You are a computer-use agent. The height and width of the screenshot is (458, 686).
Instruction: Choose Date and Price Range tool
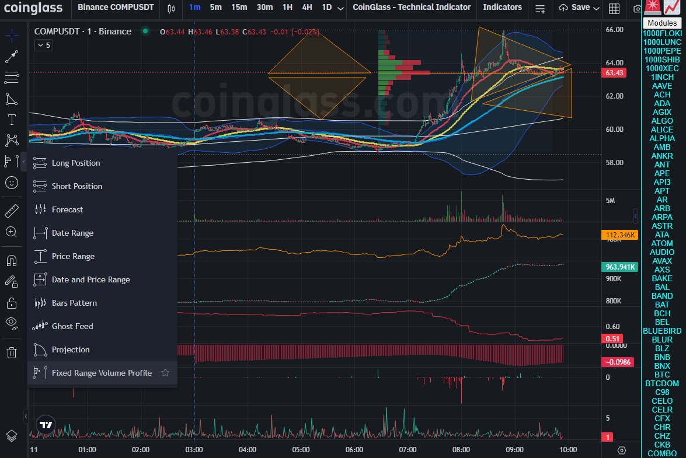(x=102, y=279)
